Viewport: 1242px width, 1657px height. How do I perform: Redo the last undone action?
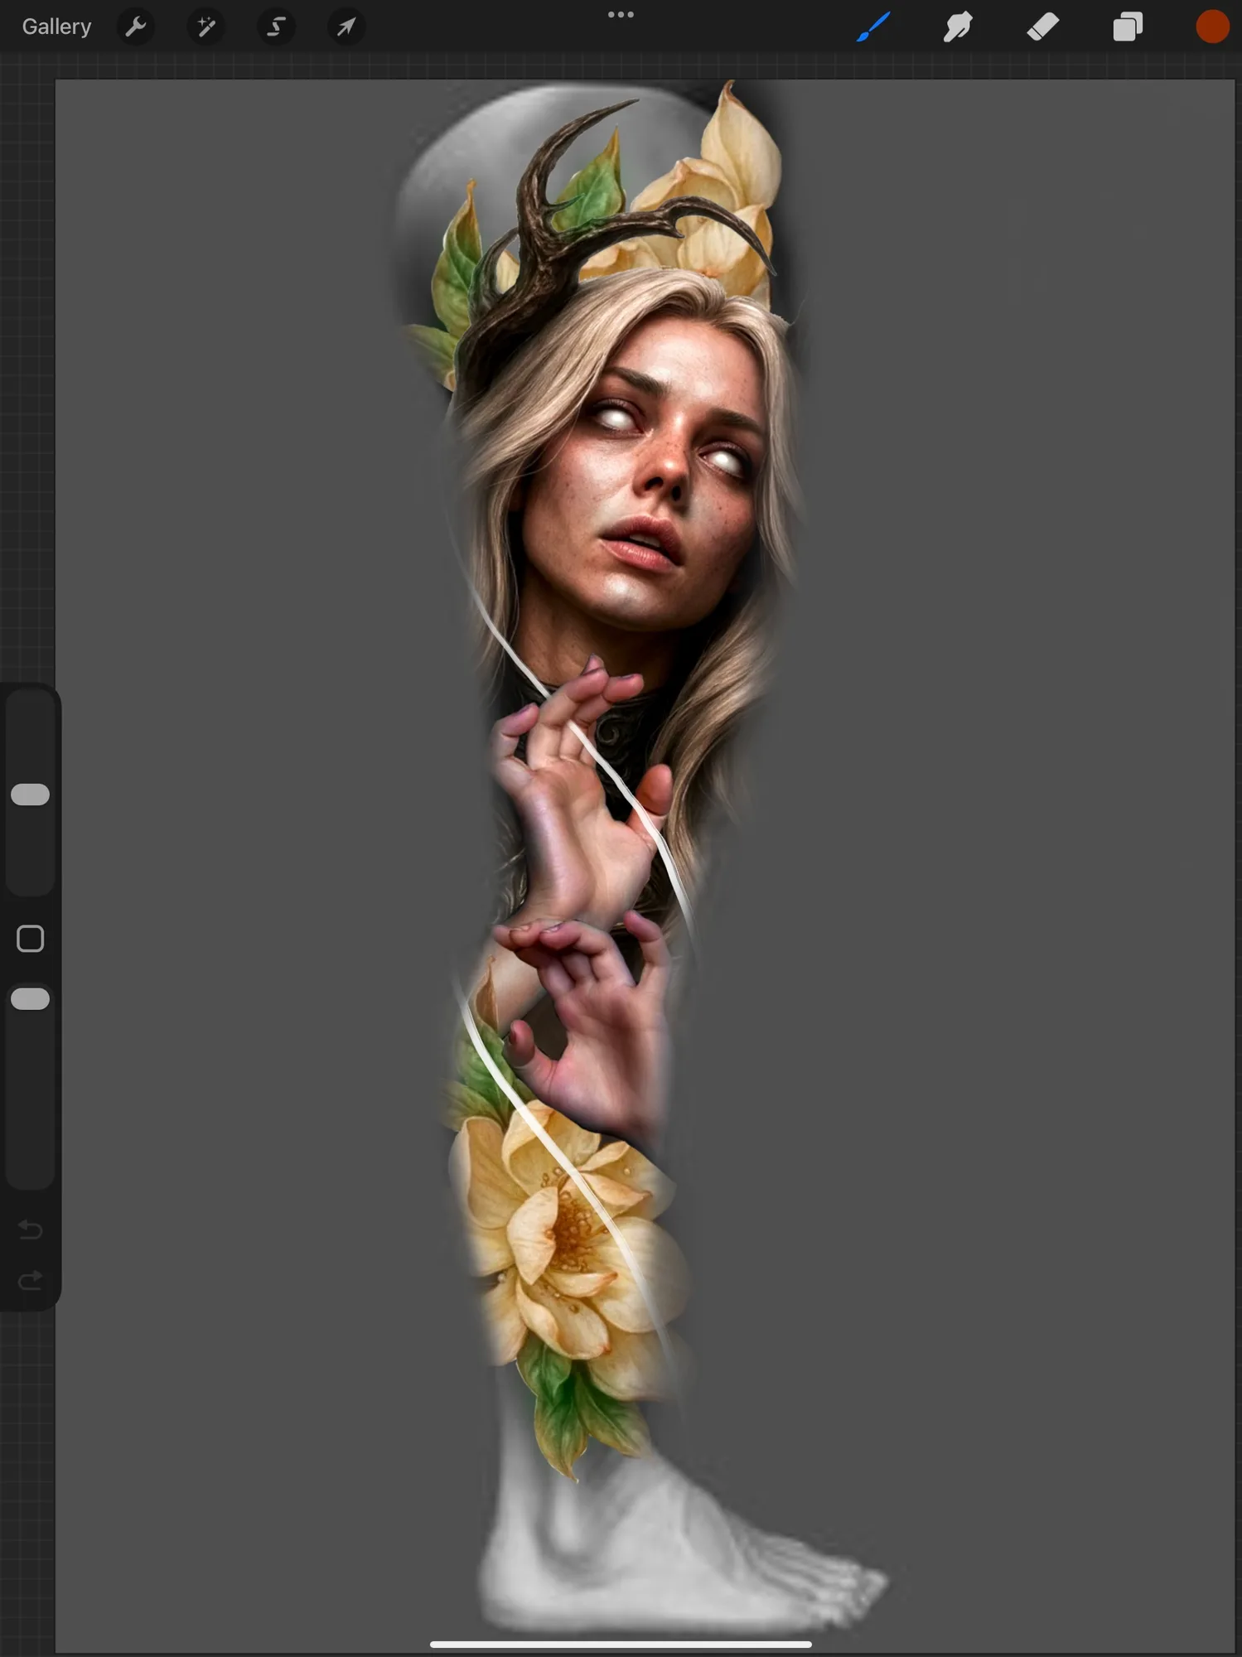pyautogui.click(x=31, y=1282)
